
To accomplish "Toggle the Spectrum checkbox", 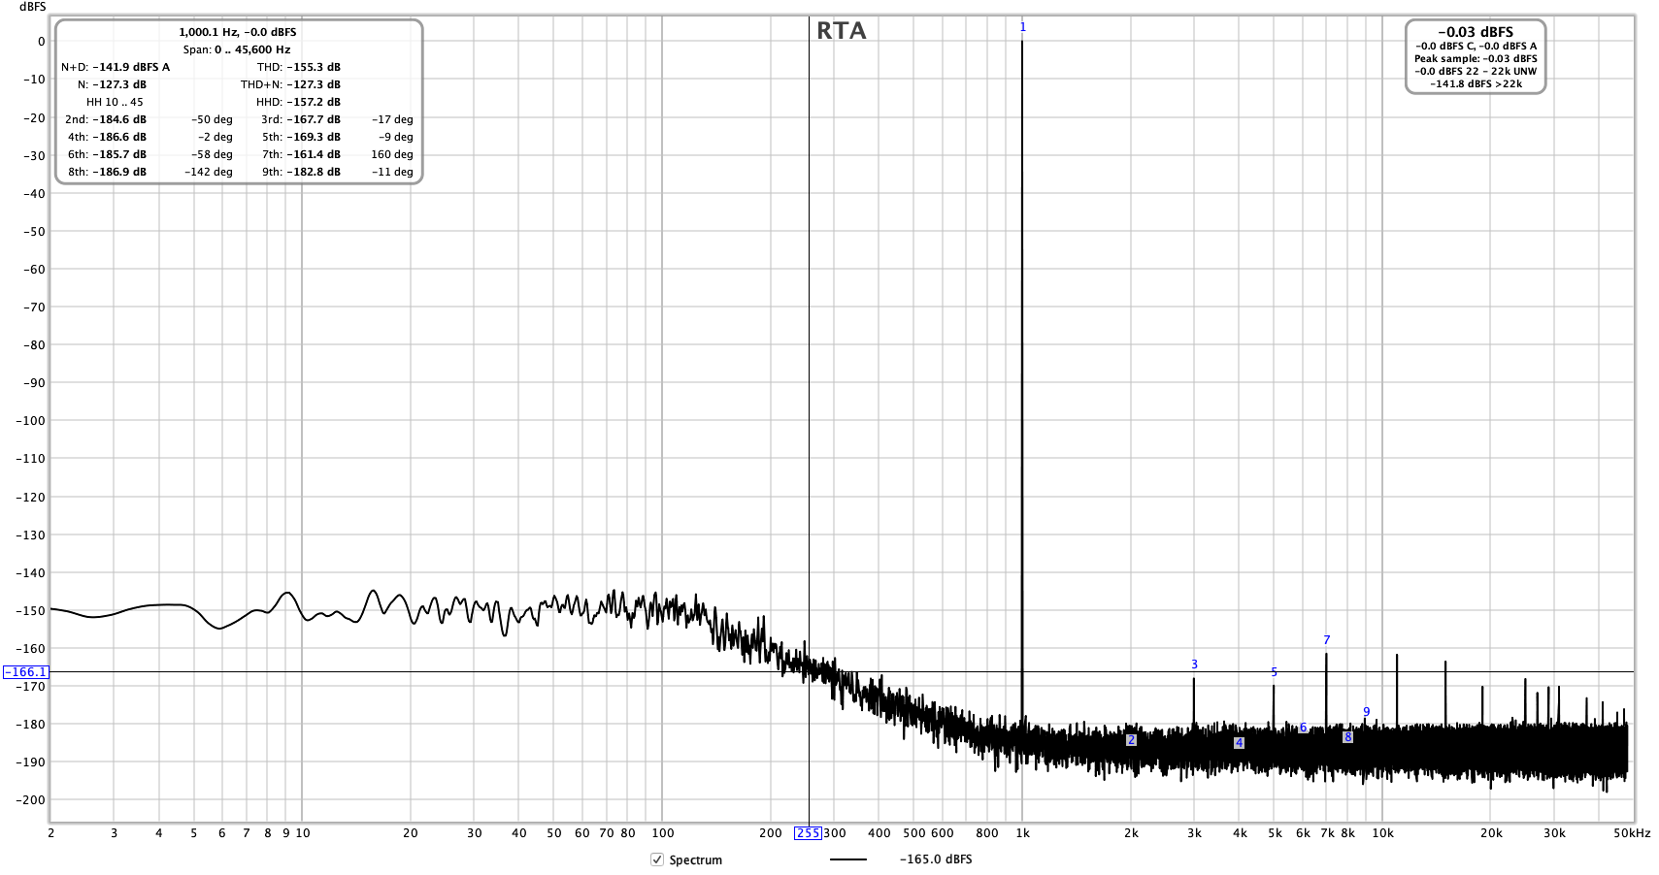I will point(657,859).
